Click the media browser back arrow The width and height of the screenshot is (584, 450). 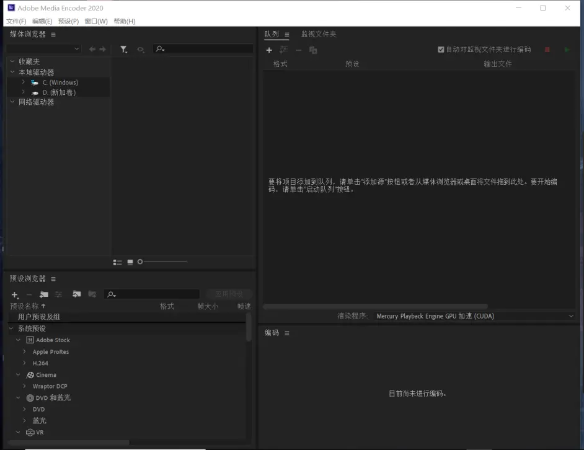tap(92, 49)
